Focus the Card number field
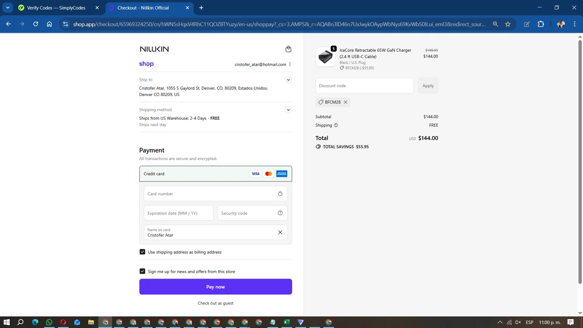The width and height of the screenshot is (583, 328). coord(215,194)
